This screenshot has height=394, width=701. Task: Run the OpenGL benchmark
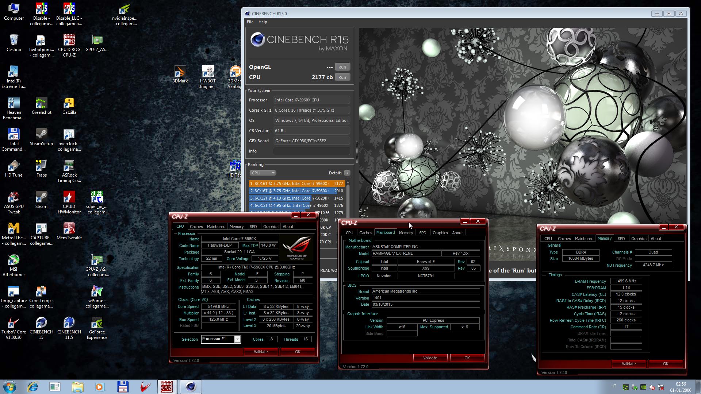coord(342,67)
